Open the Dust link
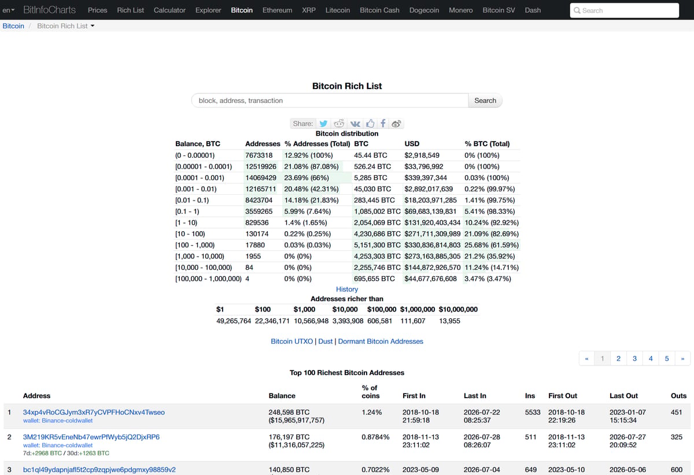Image resolution: width=694 pixels, height=475 pixels. (326, 342)
